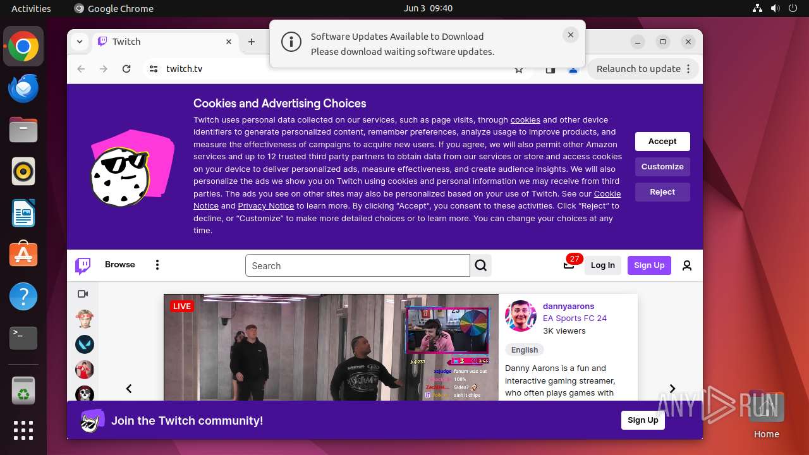809x455 pixels.
Task: Open a new Chrome tab
Action: coord(252,42)
